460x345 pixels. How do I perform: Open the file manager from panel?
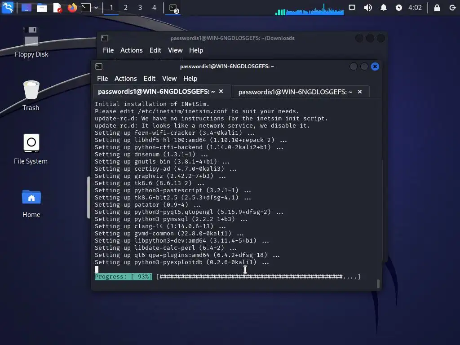tap(42, 8)
